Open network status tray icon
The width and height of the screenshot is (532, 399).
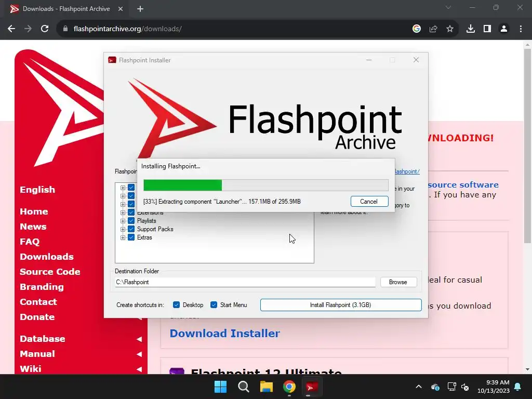451,387
